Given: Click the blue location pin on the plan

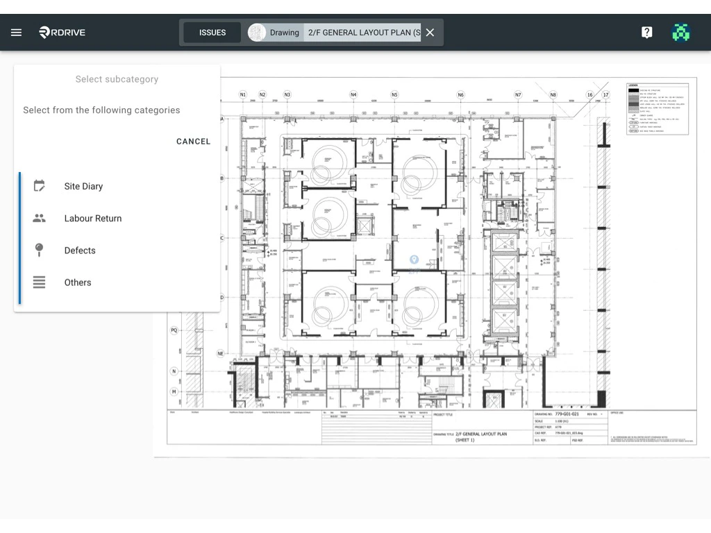Looking at the screenshot, I should click(414, 260).
